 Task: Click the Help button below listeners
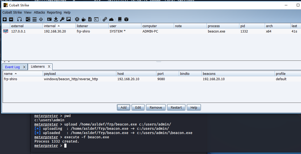(194, 108)
